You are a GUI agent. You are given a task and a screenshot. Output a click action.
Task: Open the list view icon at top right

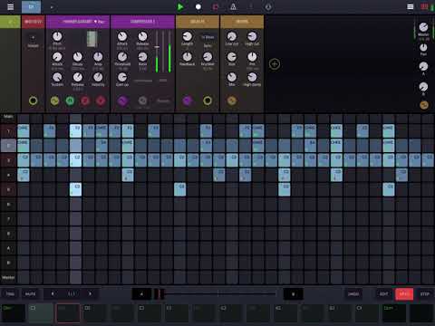411,6
